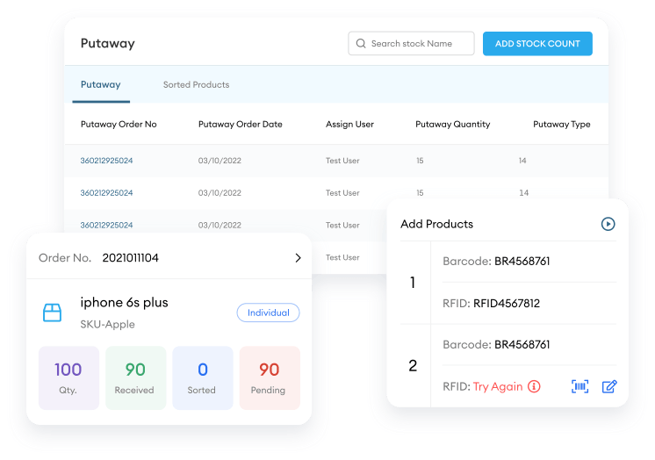Click the iphone 6s plus title
Screen dimensions: 655x460
(124, 302)
